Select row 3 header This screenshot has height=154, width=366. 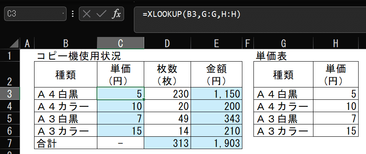coord(10,94)
